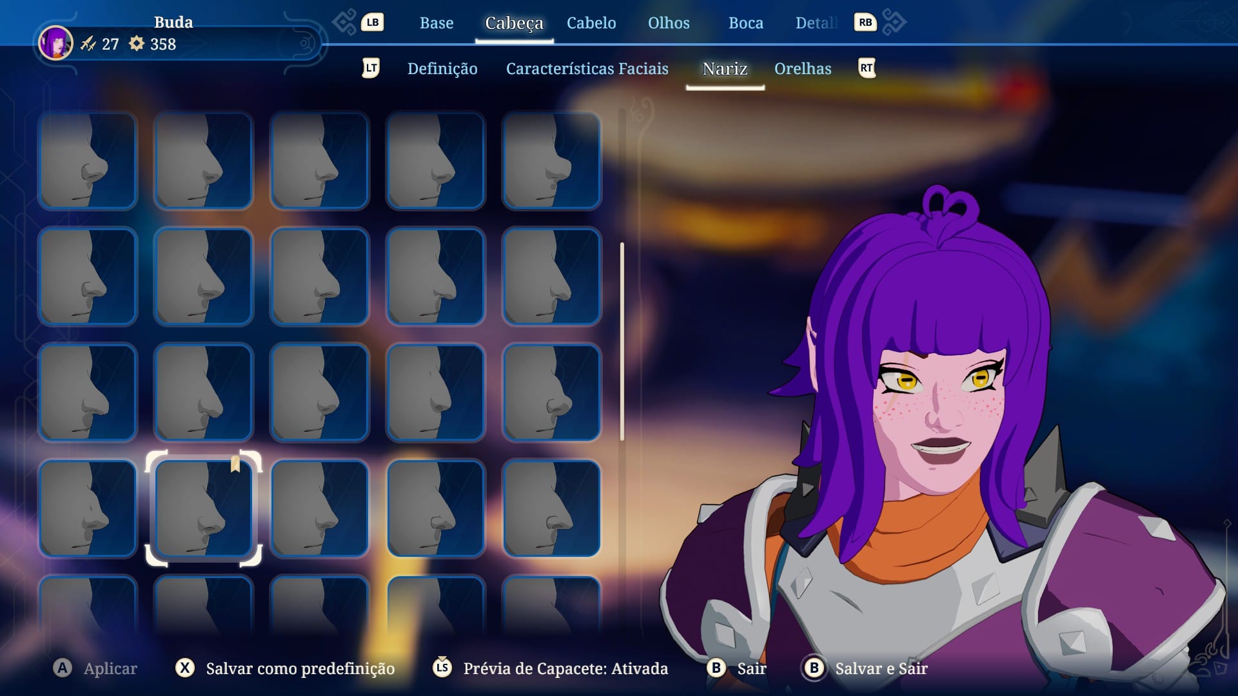Click the A button icon for Aplicar
Viewport: 1238px width, 696px height.
(63, 668)
